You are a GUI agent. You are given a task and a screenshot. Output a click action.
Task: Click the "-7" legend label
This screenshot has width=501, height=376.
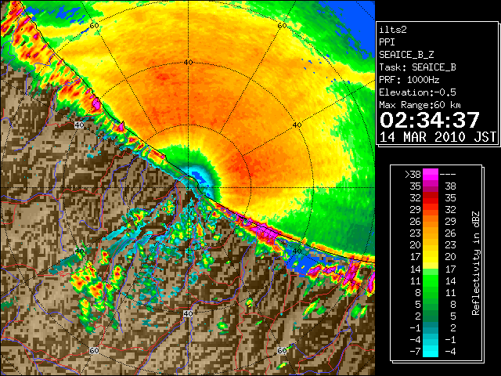click(415, 351)
